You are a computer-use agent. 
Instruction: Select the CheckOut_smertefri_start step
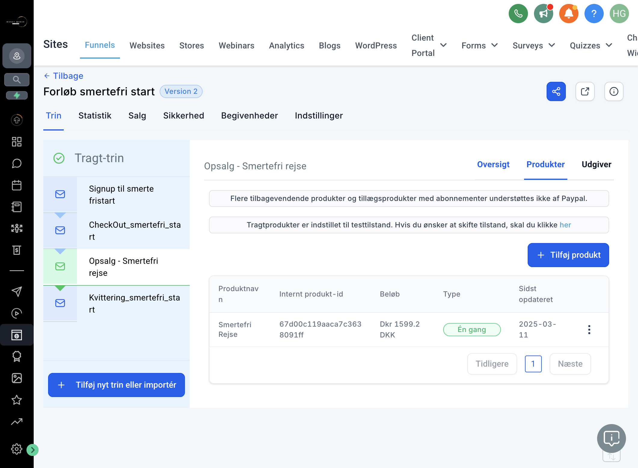point(116,231)
